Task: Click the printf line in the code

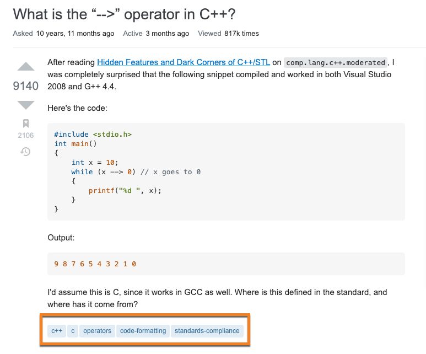Action: click(x=125, y=191)
